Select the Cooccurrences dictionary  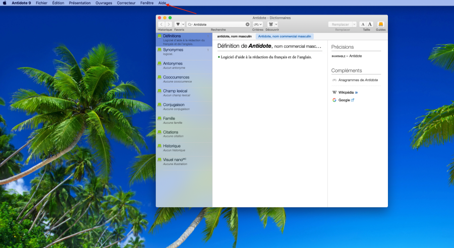[x=184, y=80]
